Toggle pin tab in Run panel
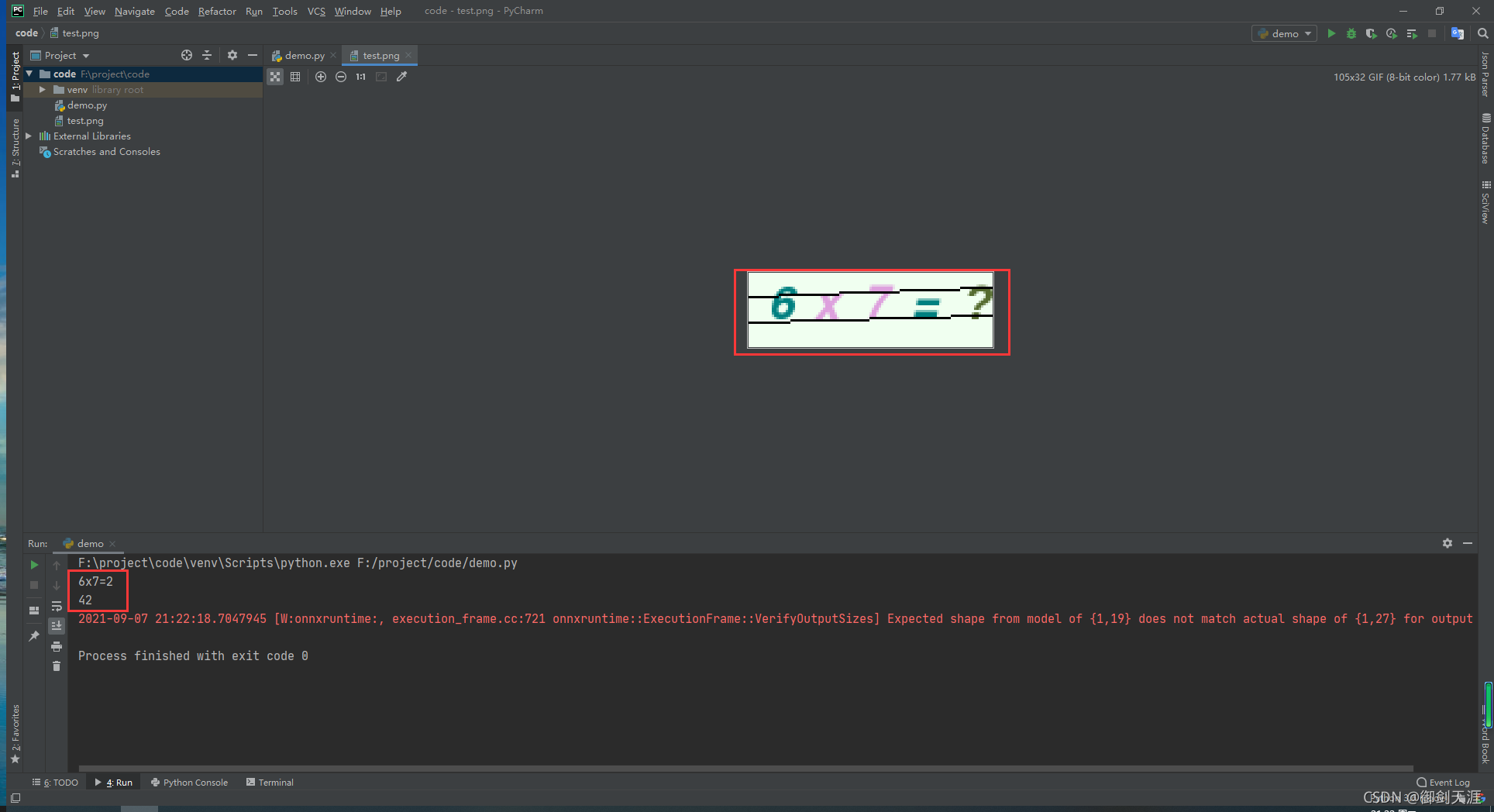Viewport: 1494px width, 812px height. click(x=34, y=636)
